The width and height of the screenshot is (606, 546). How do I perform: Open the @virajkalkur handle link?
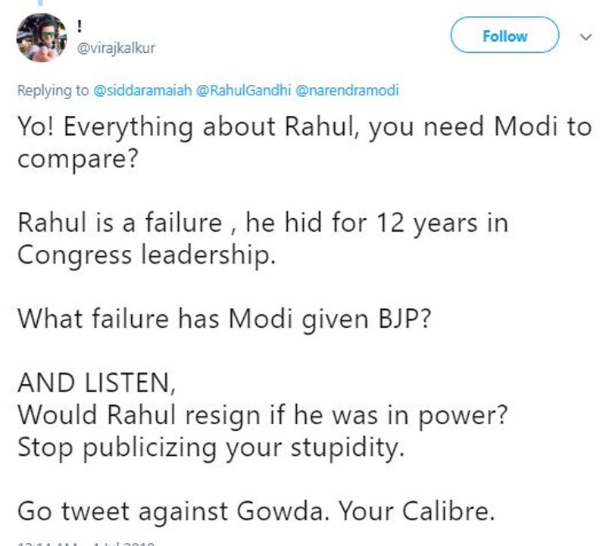tap(116, 48)
